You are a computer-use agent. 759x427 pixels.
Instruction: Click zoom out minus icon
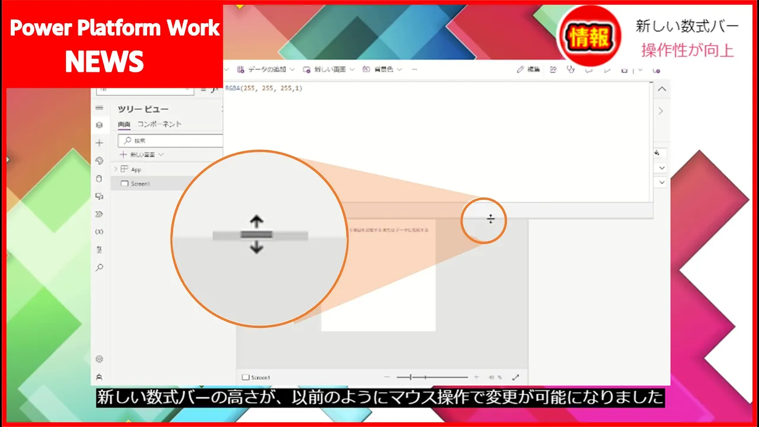tap(387, 377)
